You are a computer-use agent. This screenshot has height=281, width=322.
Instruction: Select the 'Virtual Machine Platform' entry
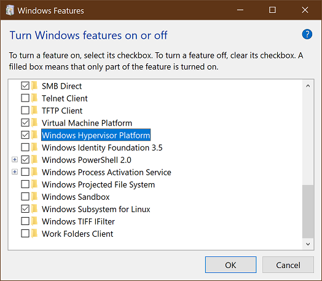(x=87, y=123)
